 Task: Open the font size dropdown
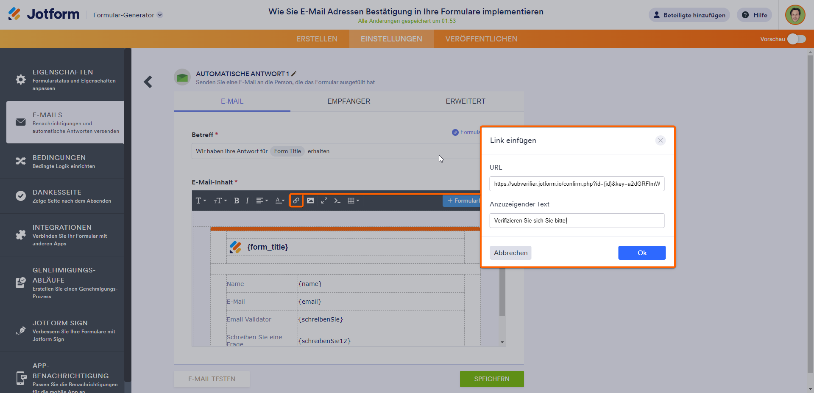click(220, 201)
